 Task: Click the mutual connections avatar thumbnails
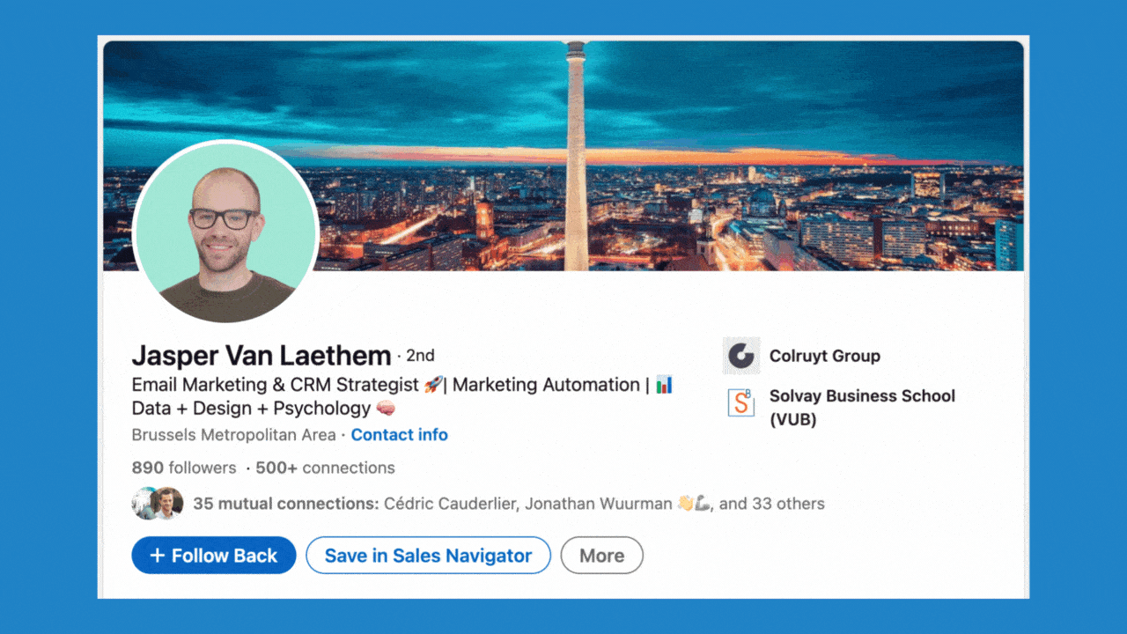(158, 504)
